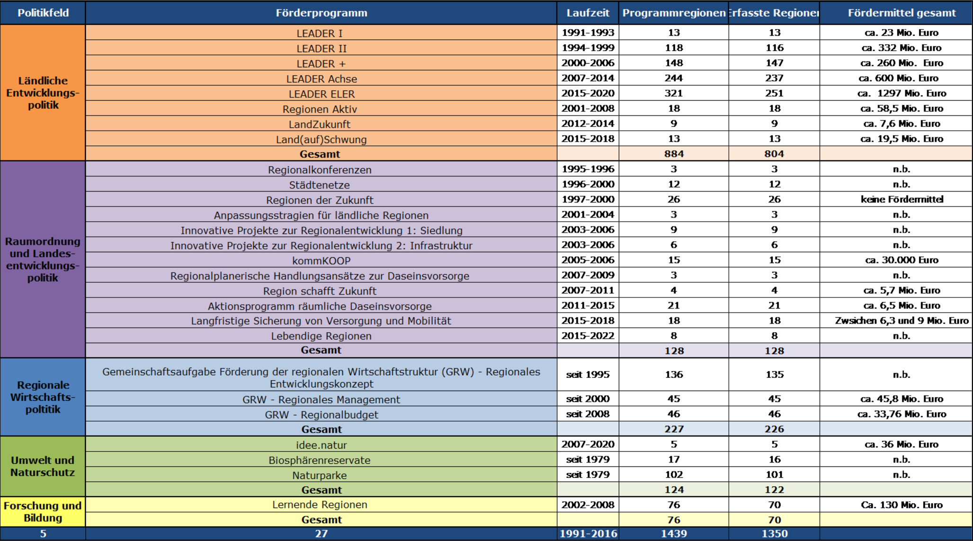This screenshot has width=973, height=541.
Task: Click the 1991-2016 summary cell
Action: 588,533
